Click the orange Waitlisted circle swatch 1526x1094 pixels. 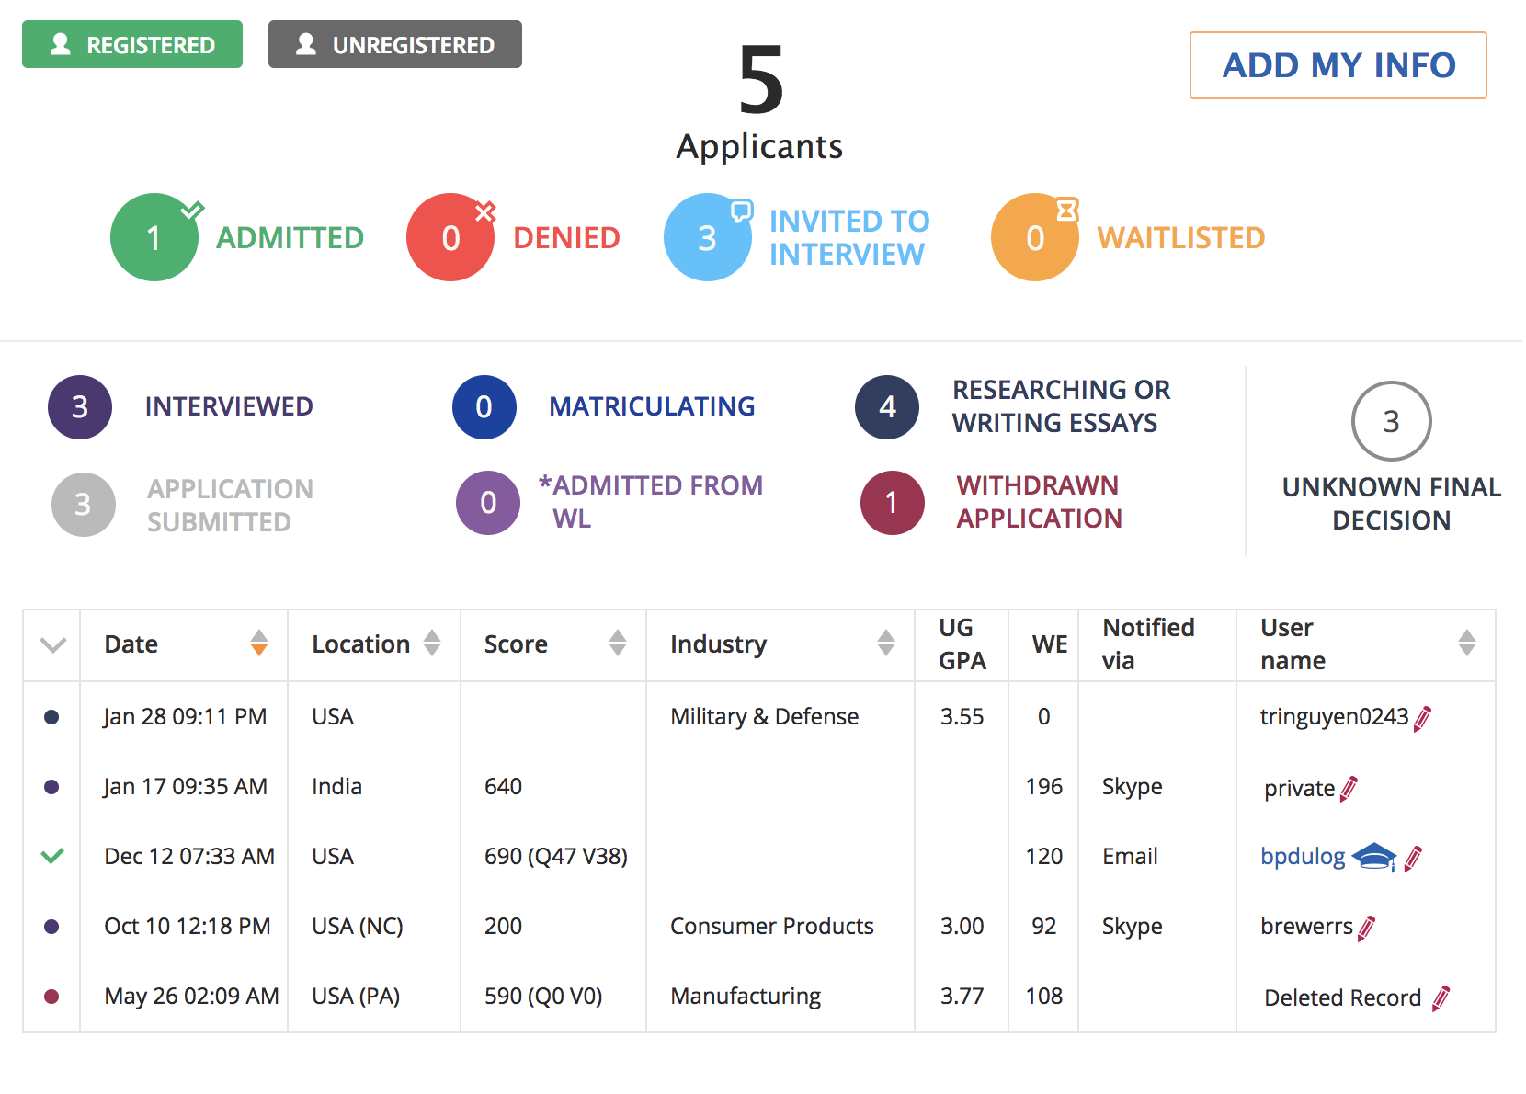tap(1034, 238)
